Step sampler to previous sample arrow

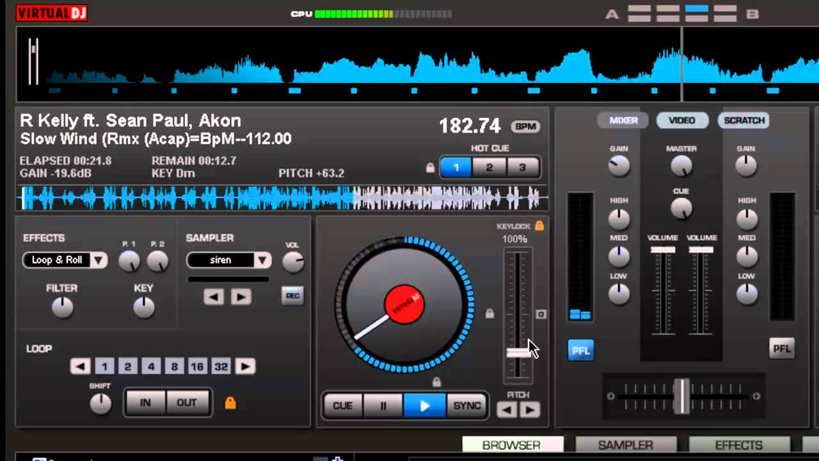tap(214, 296)
